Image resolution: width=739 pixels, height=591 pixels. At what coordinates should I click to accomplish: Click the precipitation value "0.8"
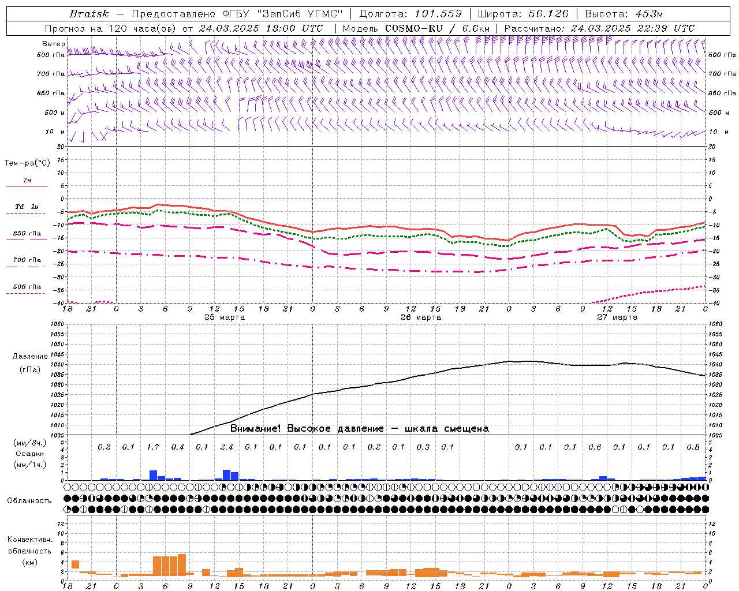tap(693, 447)
